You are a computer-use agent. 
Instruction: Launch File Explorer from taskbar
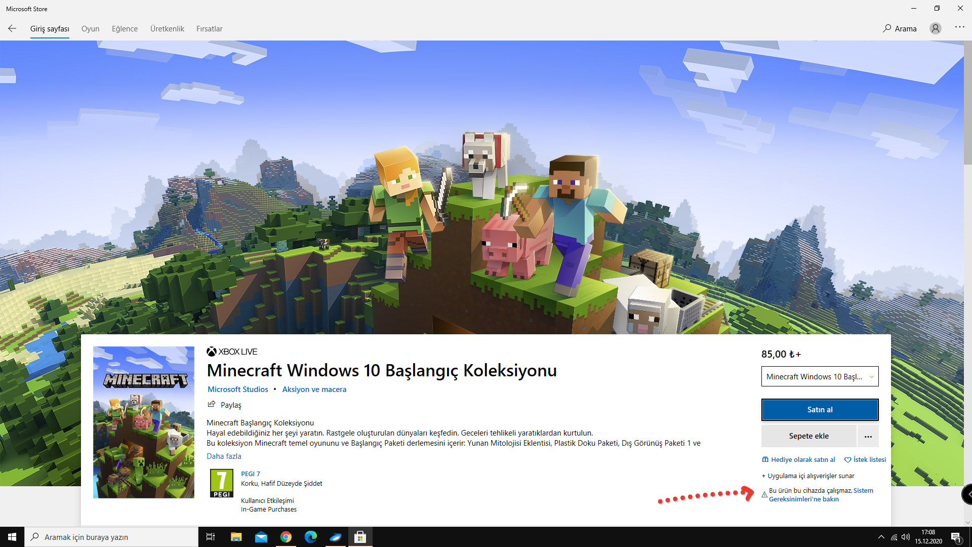click(x=236, y=537)
